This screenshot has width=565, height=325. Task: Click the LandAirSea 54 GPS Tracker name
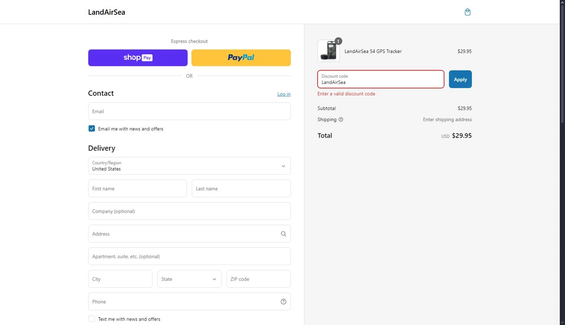click(373, 51)
